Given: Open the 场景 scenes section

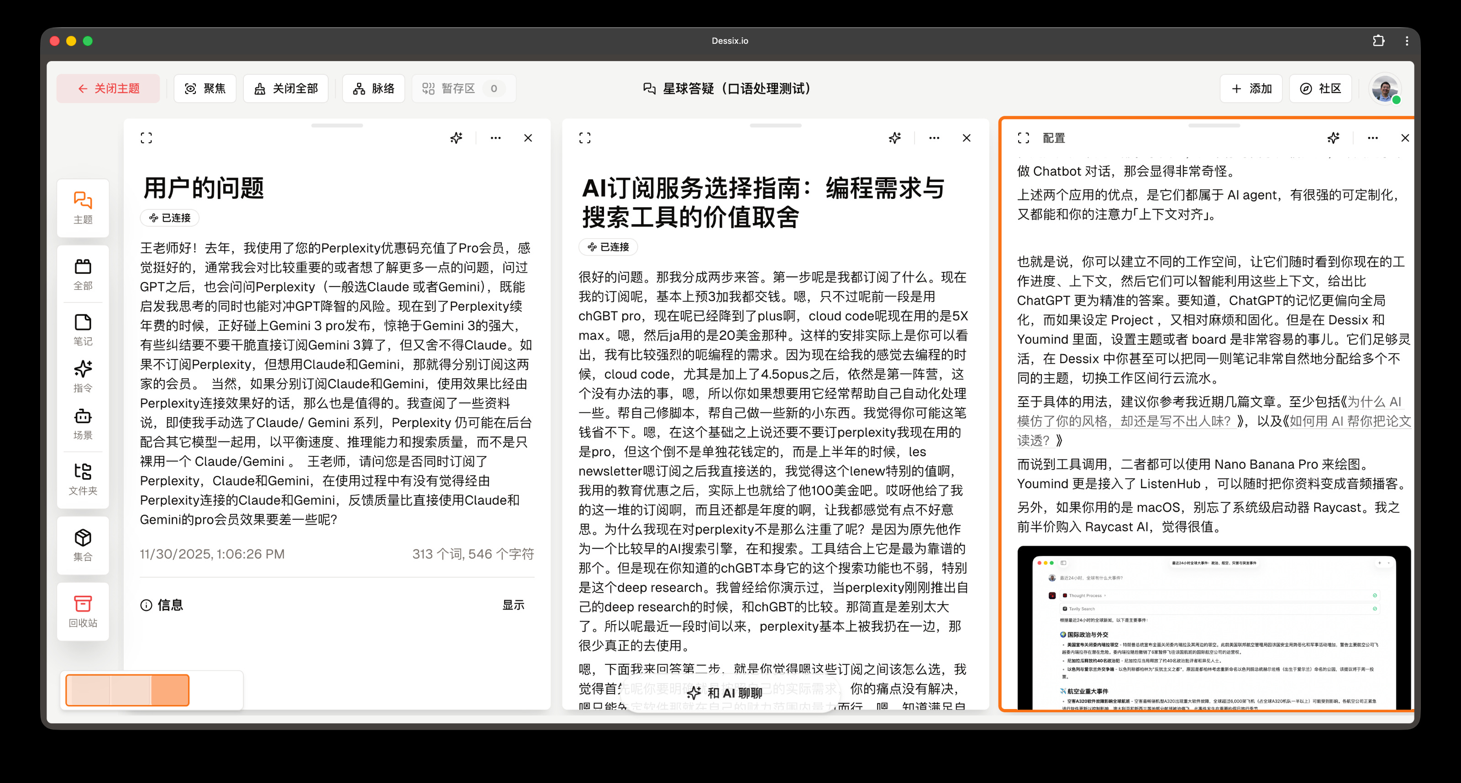Looking at the screenshot, I should tap(83, 423).
